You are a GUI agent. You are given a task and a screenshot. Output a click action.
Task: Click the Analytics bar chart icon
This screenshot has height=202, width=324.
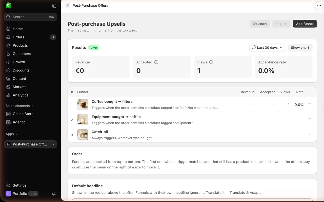click(8, 95)
